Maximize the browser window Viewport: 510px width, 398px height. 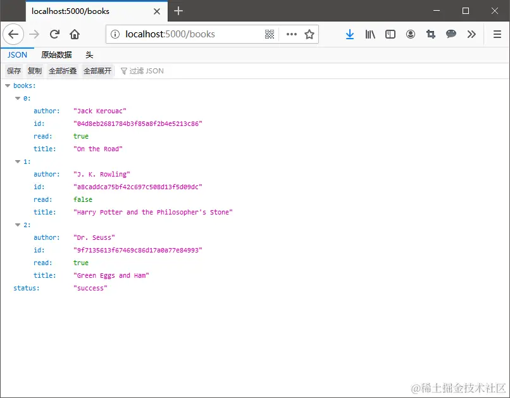[x=466, y=11]
